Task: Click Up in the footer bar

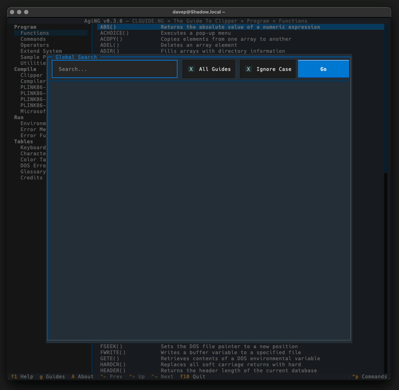Action: pos(138,377)
